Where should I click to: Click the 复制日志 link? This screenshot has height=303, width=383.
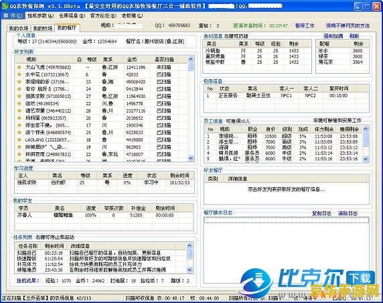[321, 213]
